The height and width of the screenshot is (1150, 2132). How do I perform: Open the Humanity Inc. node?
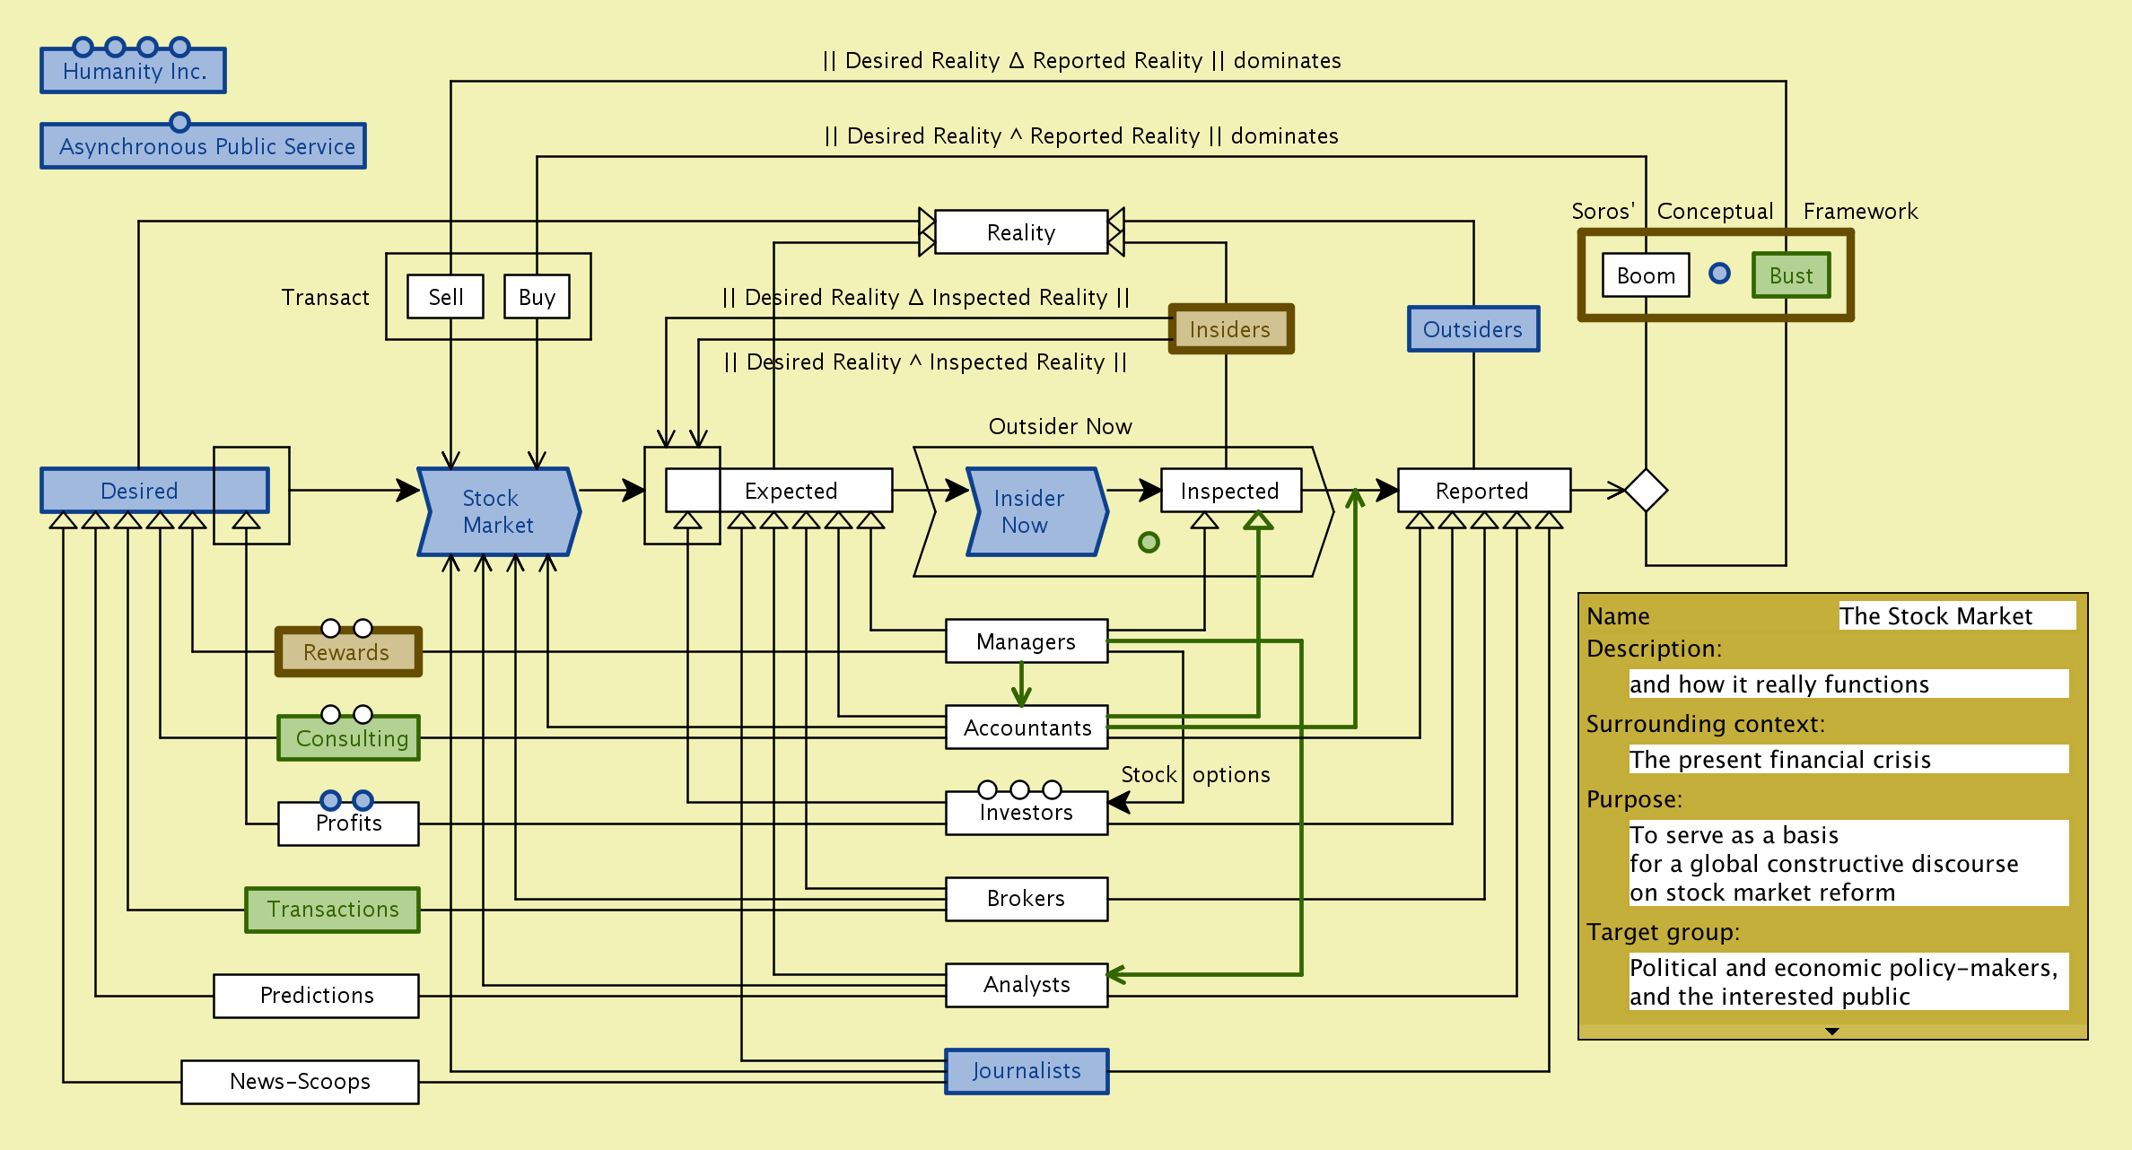click(134, 72)
